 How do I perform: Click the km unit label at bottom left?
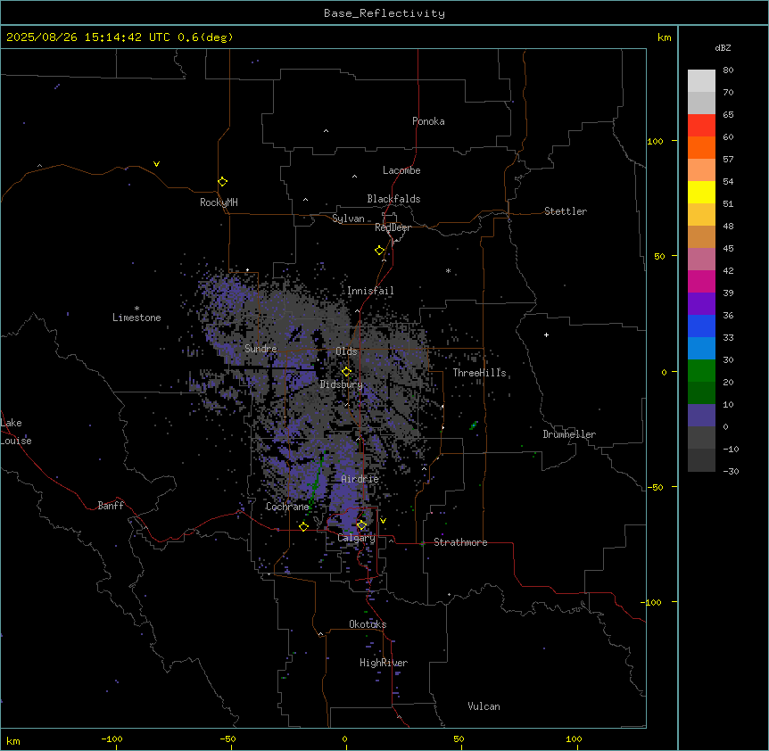point(13,740)
